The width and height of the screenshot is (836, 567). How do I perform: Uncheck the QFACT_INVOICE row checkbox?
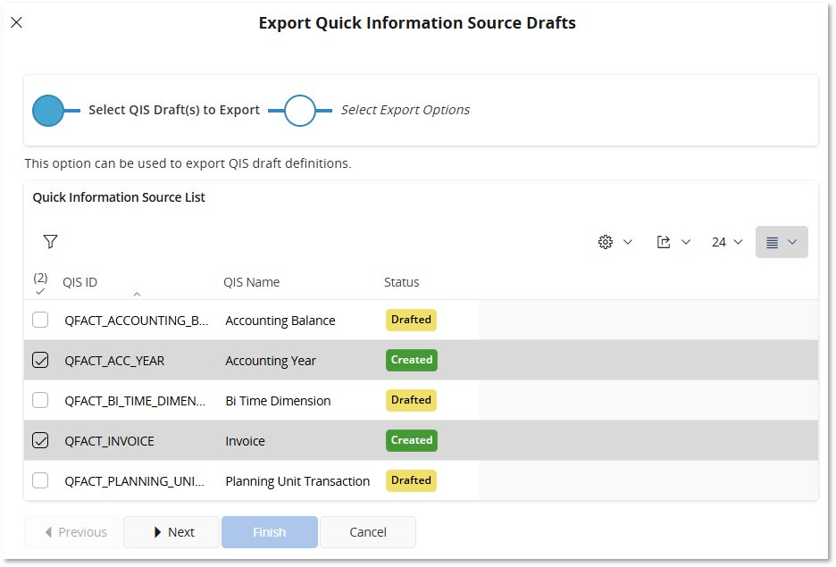coord(40,441)
